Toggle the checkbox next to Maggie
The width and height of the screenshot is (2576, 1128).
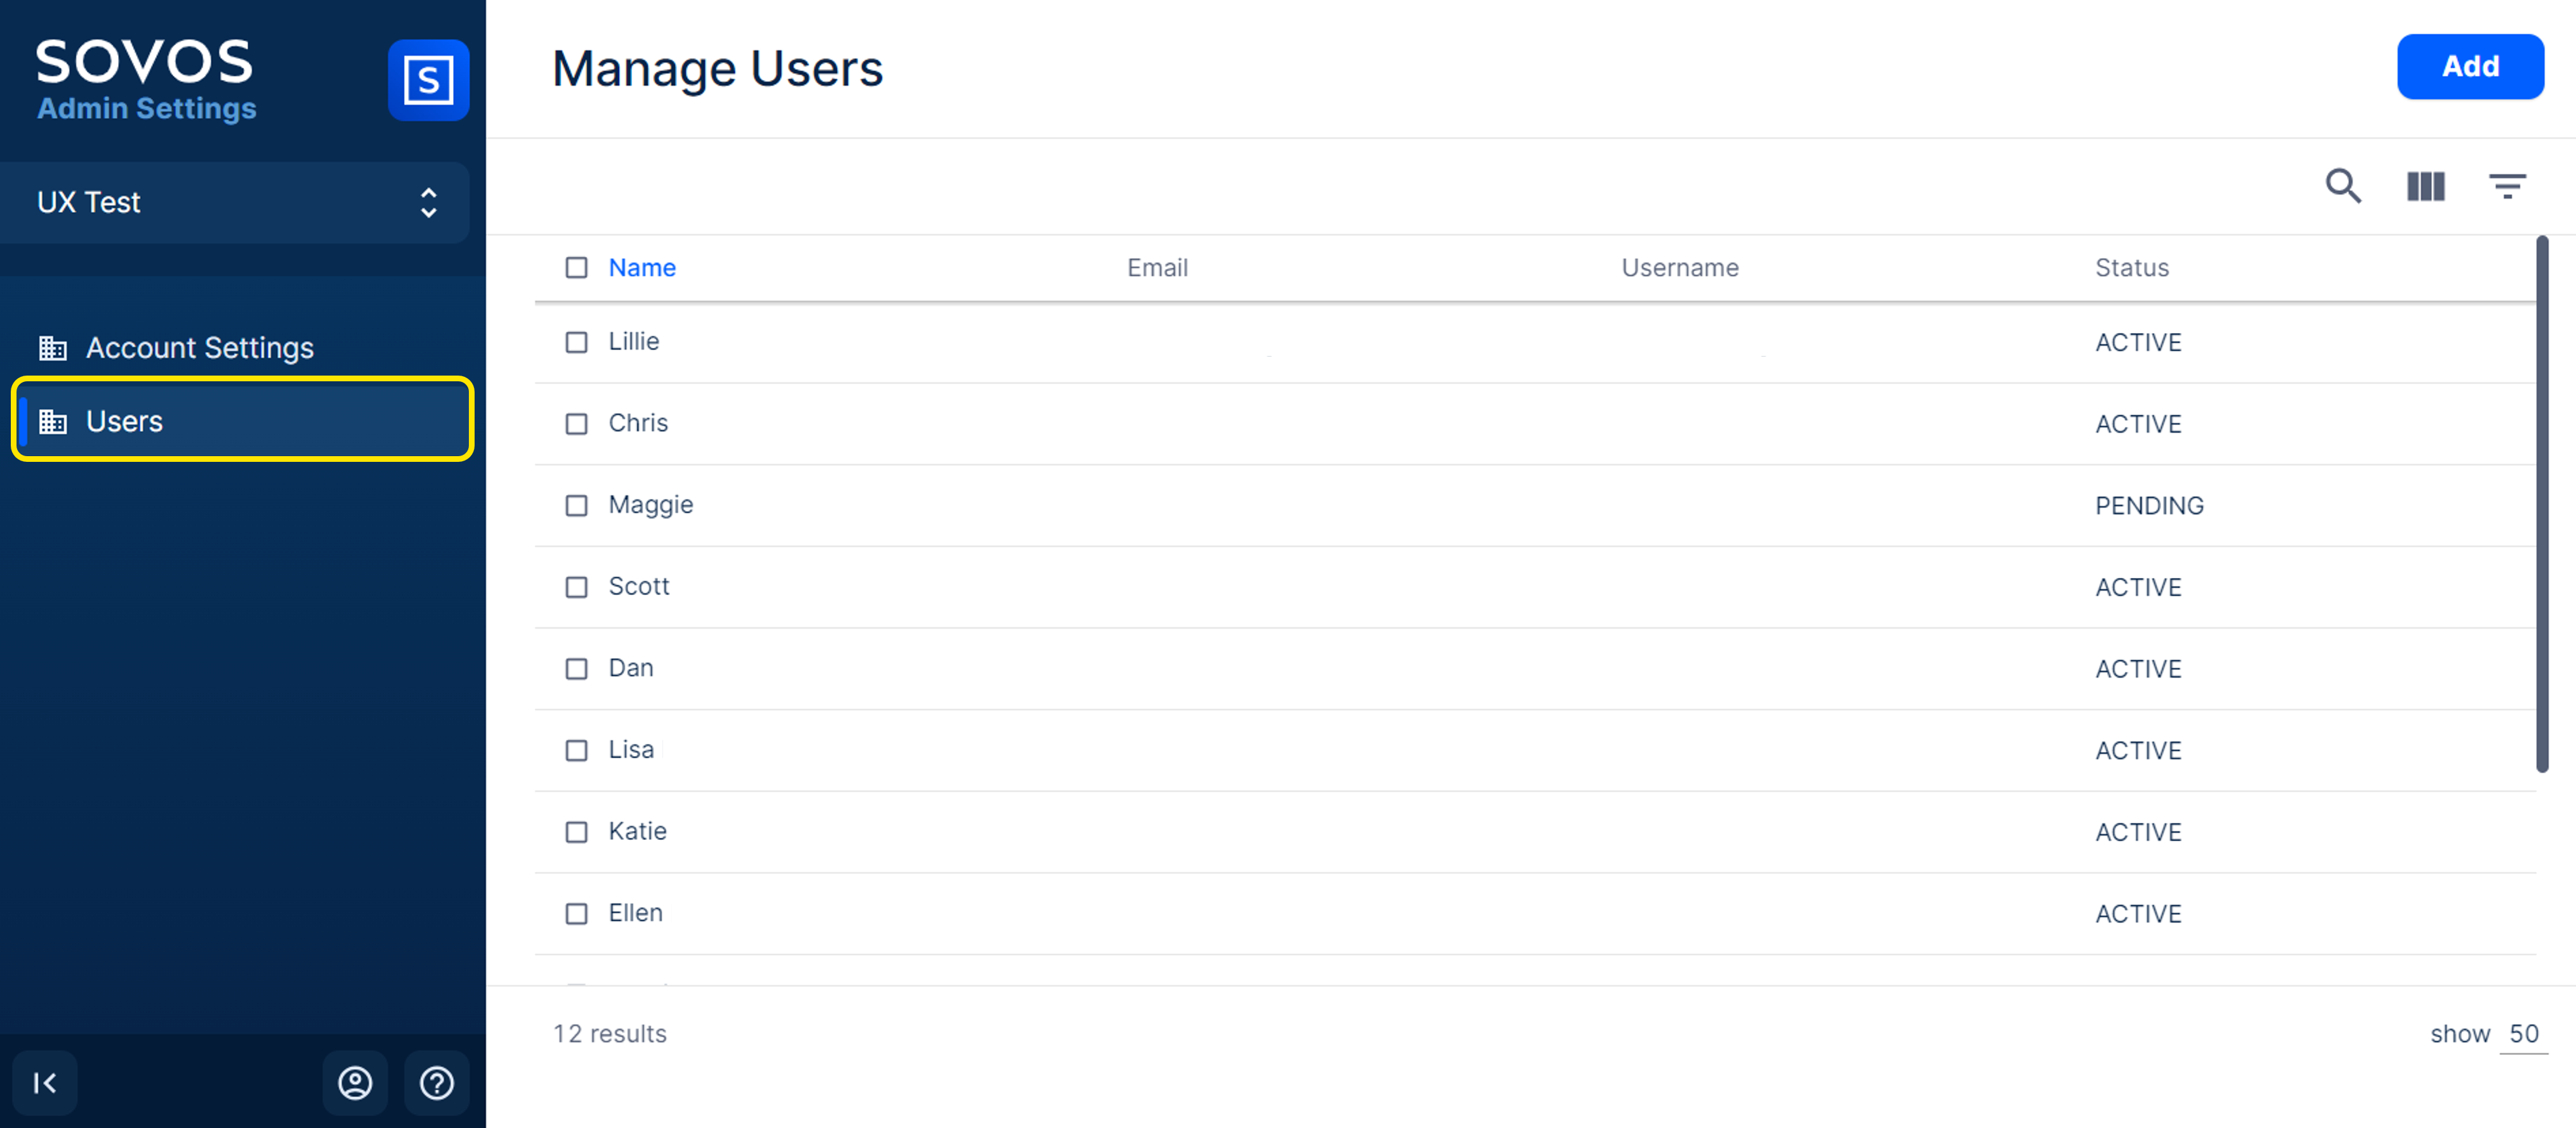coord(578,504)
